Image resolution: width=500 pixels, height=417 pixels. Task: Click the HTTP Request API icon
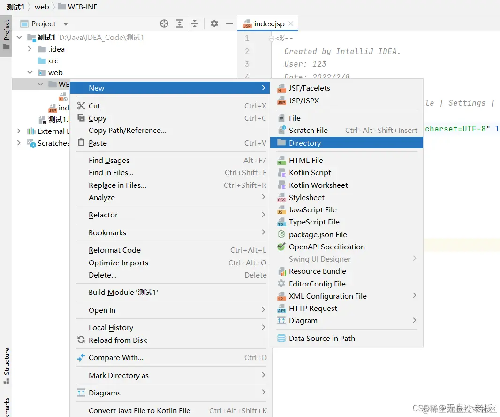(x=281, y=309)
